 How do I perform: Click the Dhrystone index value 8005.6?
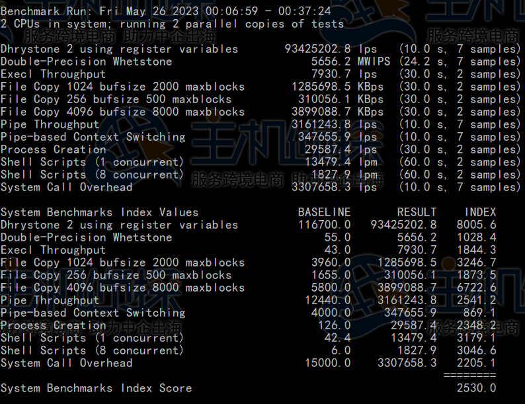click(476, 225)
